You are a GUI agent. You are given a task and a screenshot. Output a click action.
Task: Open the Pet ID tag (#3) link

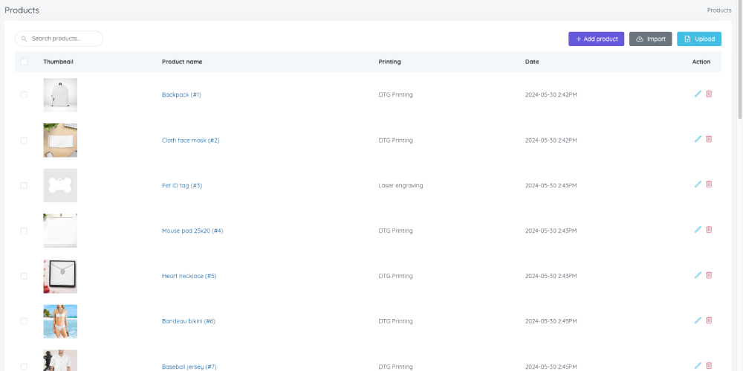(182, 186)
